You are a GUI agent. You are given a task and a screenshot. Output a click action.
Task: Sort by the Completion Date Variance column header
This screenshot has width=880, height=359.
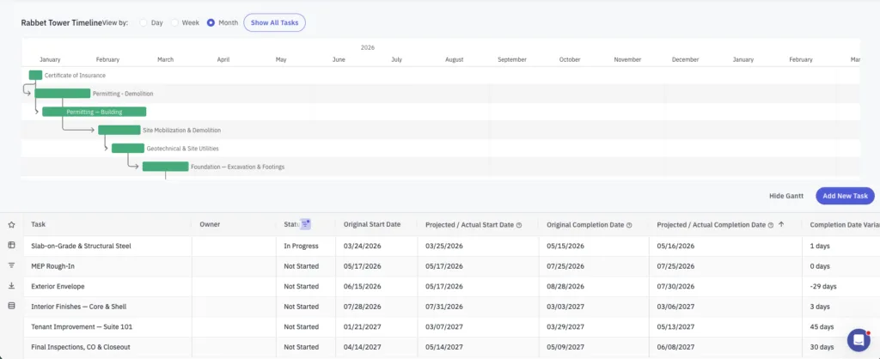845,224
